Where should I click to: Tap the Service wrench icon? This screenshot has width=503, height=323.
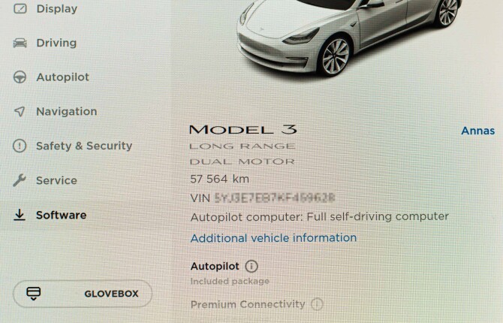pos(20,180)
